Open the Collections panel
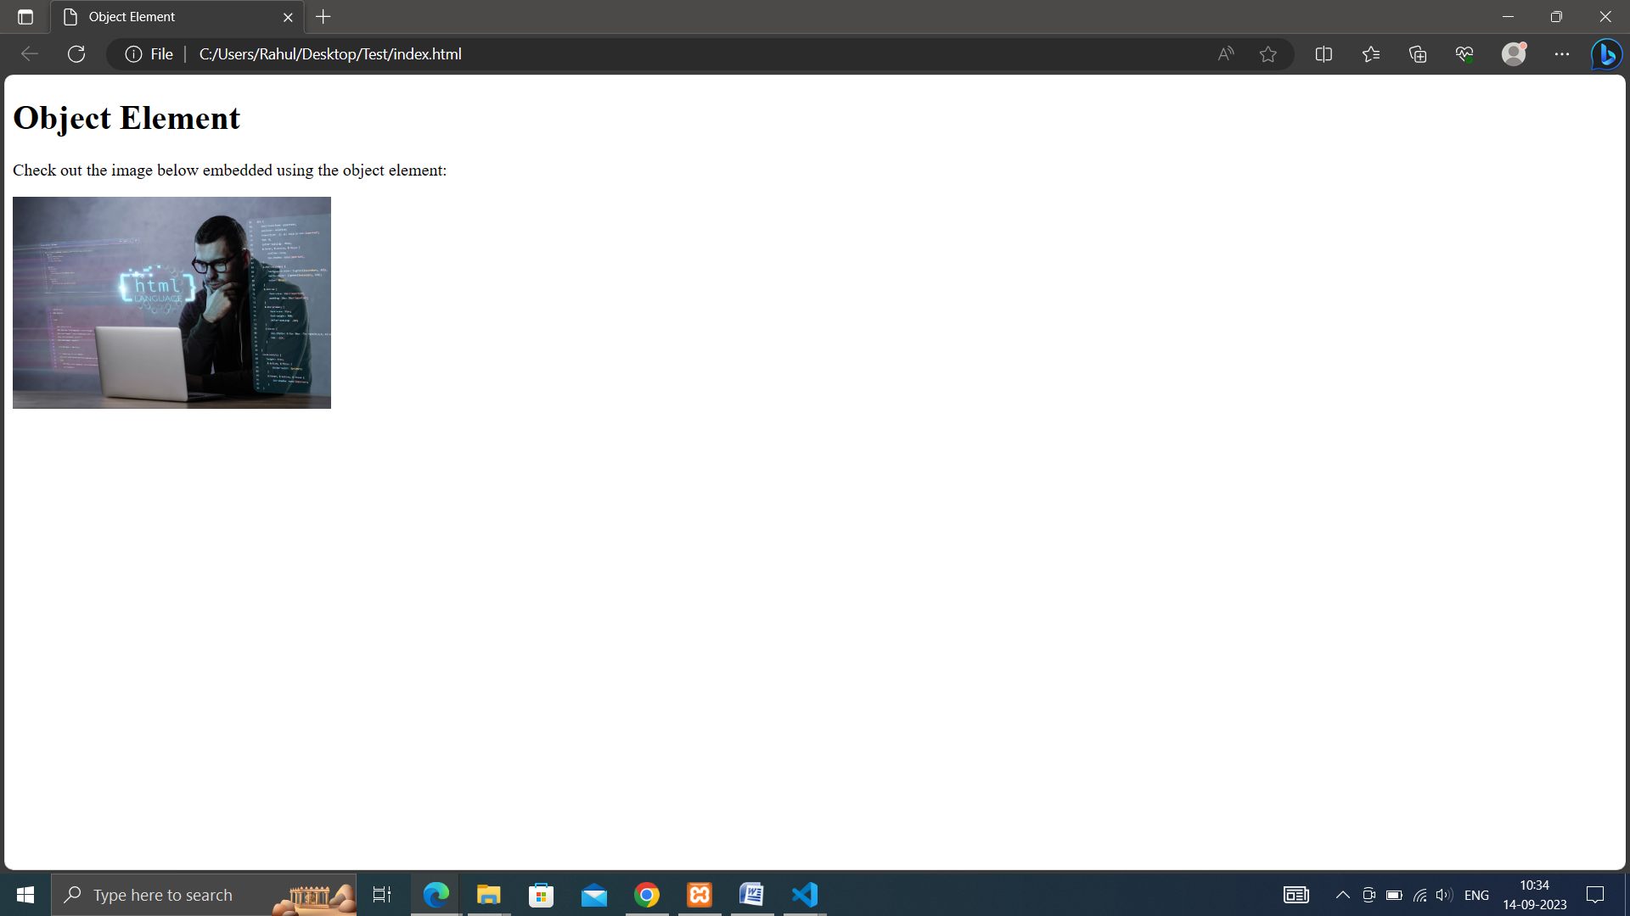This screenshot has height=916, width=1630. 1418,54
